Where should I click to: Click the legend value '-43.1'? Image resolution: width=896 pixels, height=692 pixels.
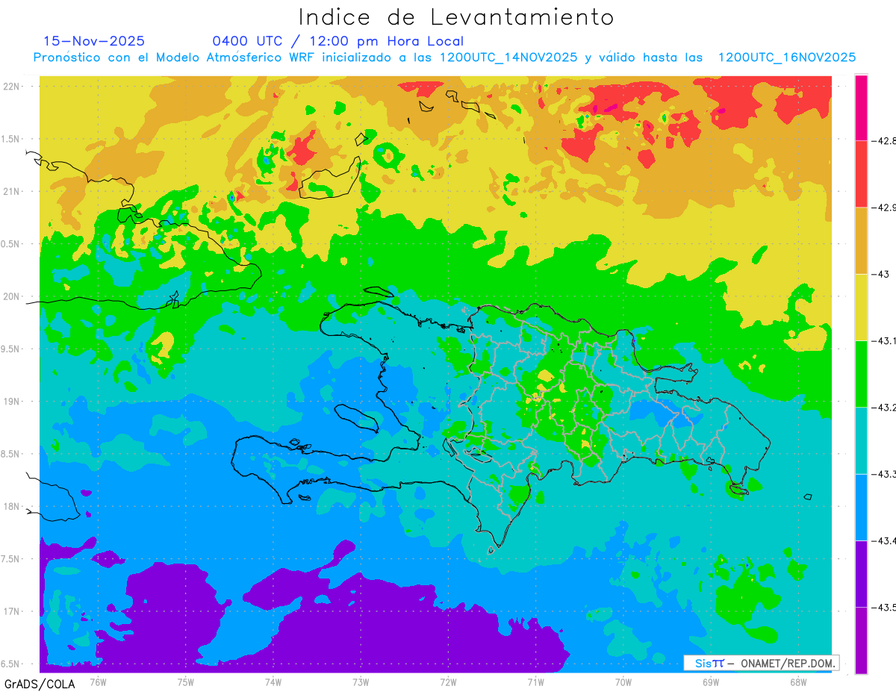[883, 340]
